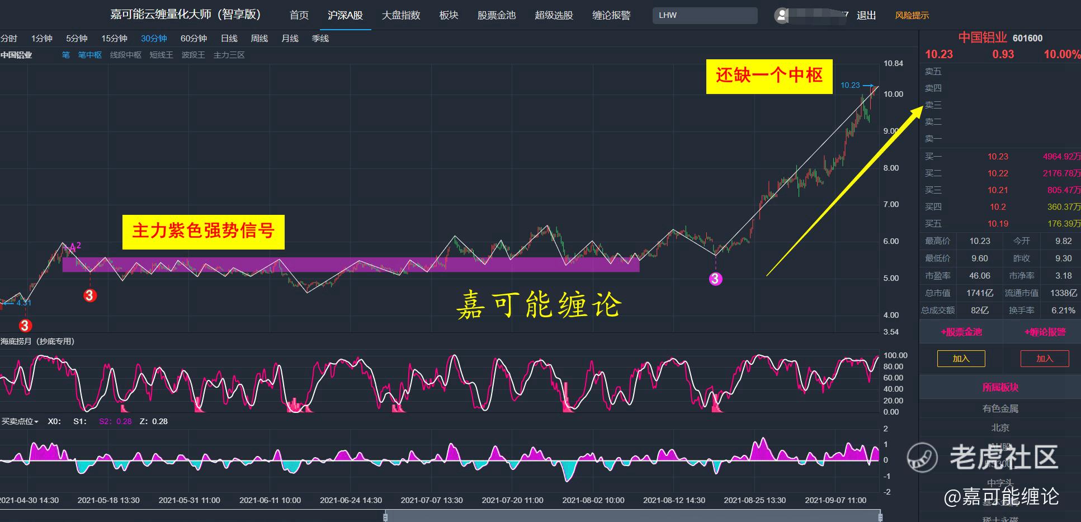Select the 30分钟 period tab
The height and width of the screenshot is (522, 1081).
(154, 38)
